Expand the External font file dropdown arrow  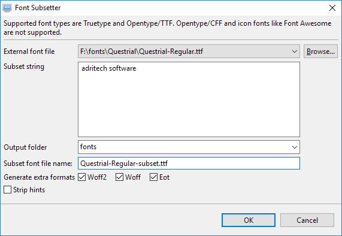point(295,52)
